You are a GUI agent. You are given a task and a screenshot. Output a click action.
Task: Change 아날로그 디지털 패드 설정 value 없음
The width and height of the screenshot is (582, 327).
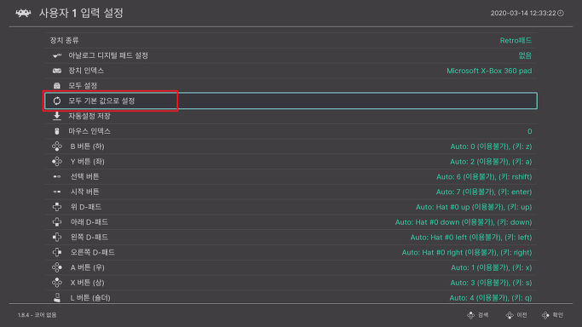point(525,55)
